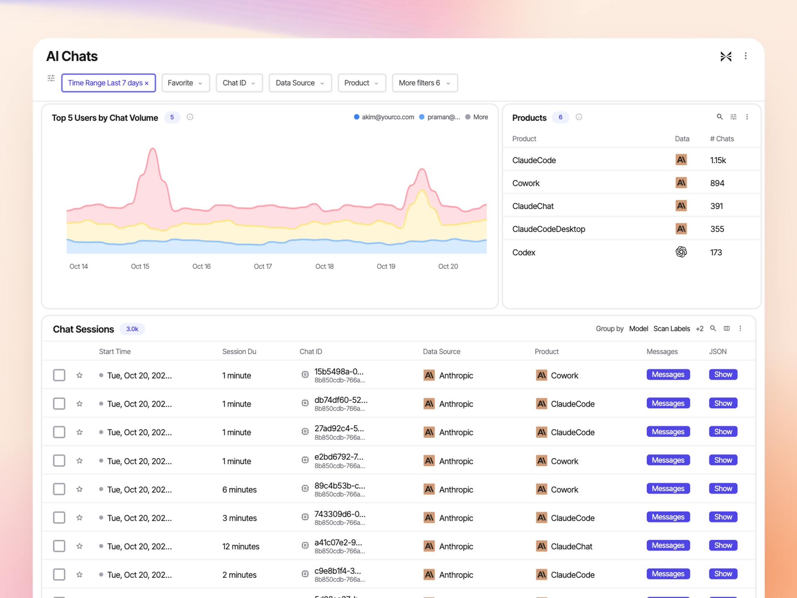The width and height of the screenshot is (797, 598).
Task: Show JSON for chat db74df60-52...
Action: (x=723, y=403)
